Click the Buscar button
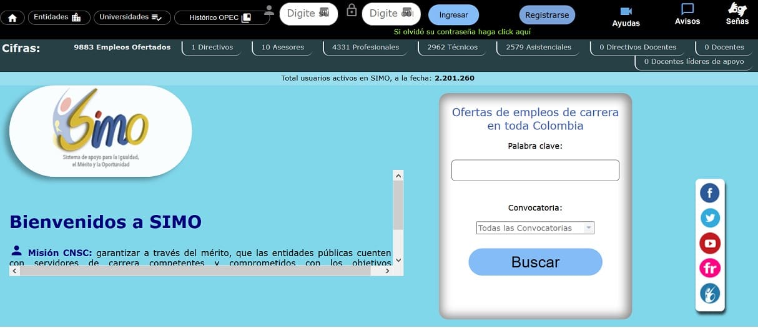 coord(535,262)
